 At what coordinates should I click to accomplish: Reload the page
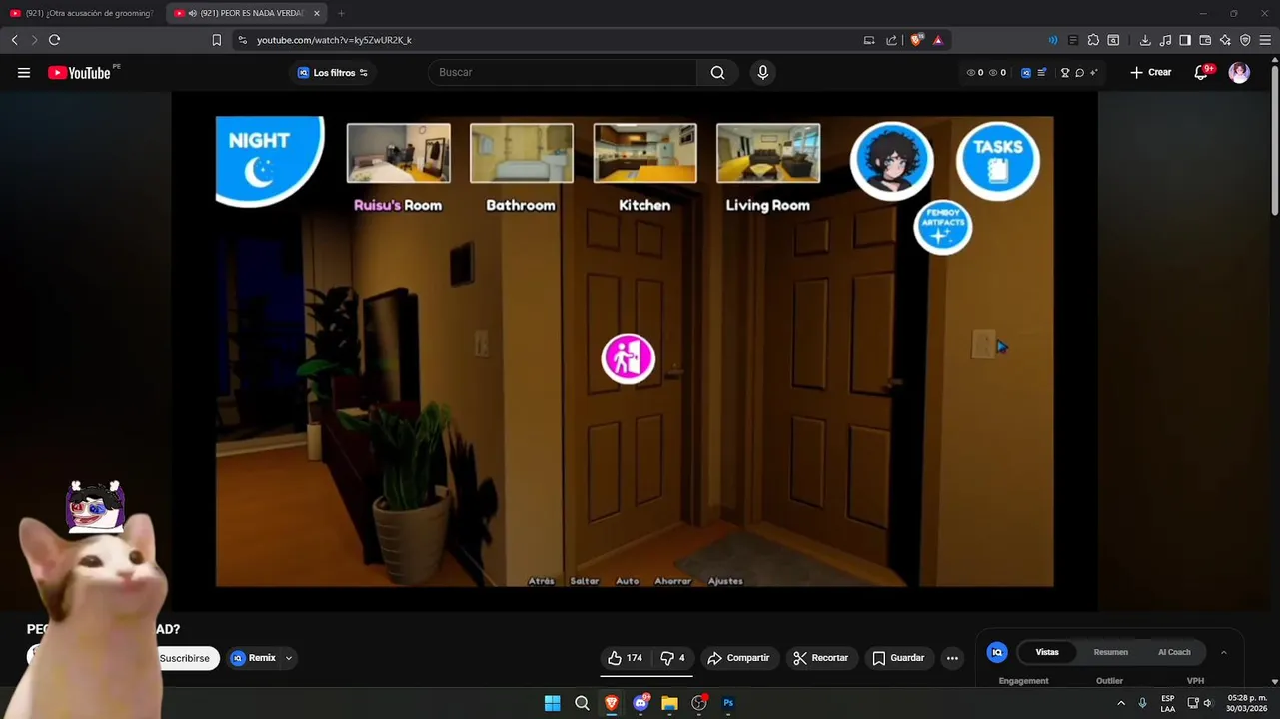pos(54,40)
